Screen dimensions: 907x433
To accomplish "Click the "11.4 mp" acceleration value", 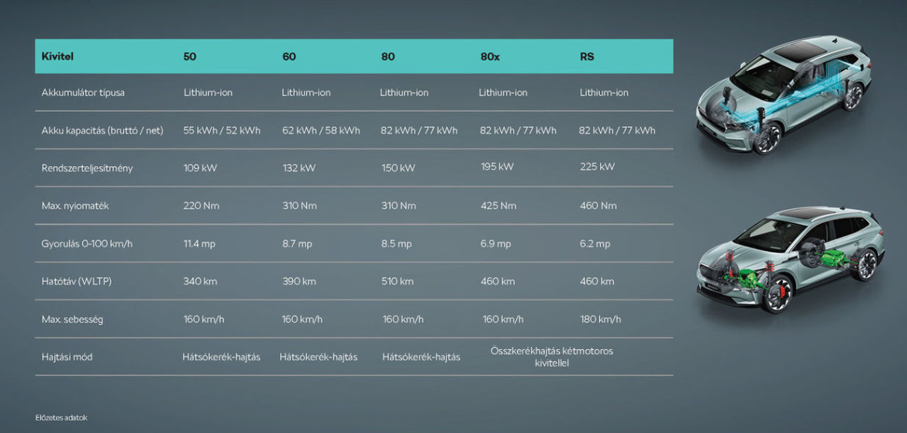I will [x=199, y=244].
